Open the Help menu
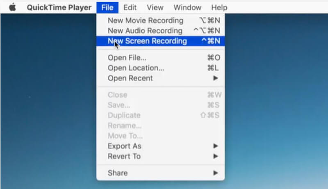The height and width of the screenshot is (189, 328). [219, 7]
